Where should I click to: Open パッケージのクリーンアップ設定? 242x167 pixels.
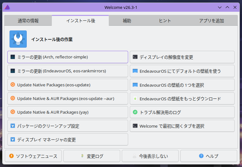67,126
